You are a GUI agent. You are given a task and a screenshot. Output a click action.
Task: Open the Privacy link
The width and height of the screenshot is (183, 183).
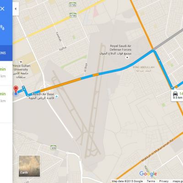164,181
